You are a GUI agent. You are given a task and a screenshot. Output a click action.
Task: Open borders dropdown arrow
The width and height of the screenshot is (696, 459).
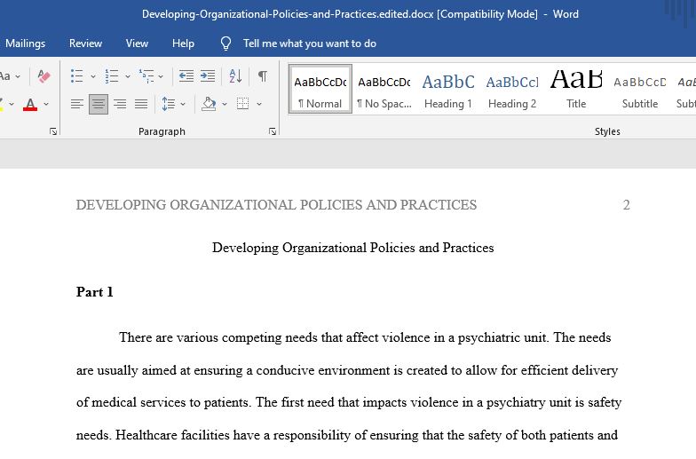[259, 105]
